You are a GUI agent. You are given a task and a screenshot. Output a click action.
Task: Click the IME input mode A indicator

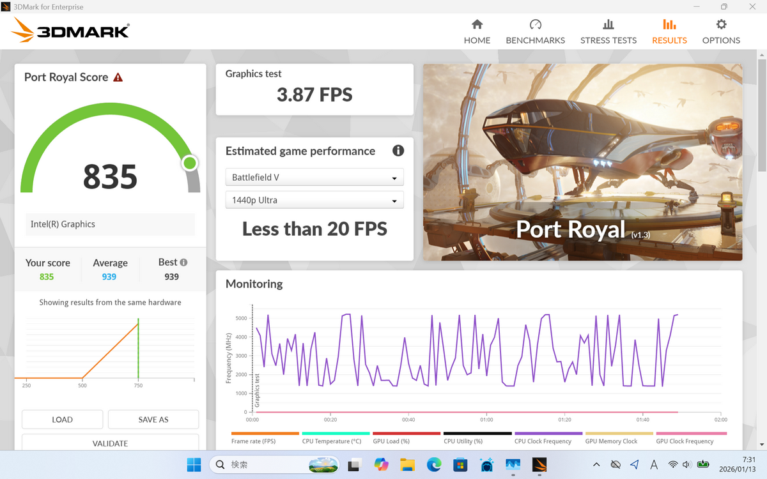(654, 465)
